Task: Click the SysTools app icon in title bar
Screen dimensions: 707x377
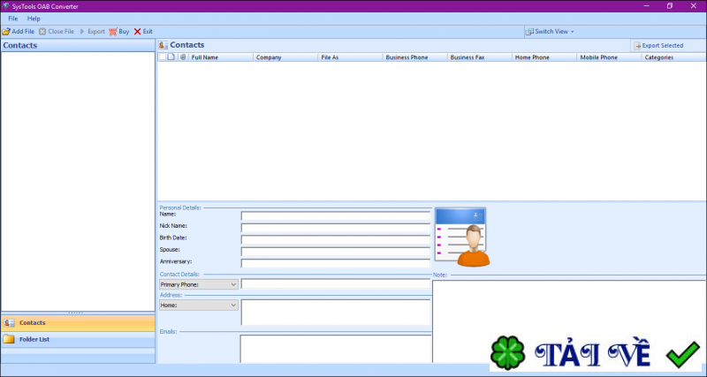Action: pyautogui.click(x=6, y=6)
